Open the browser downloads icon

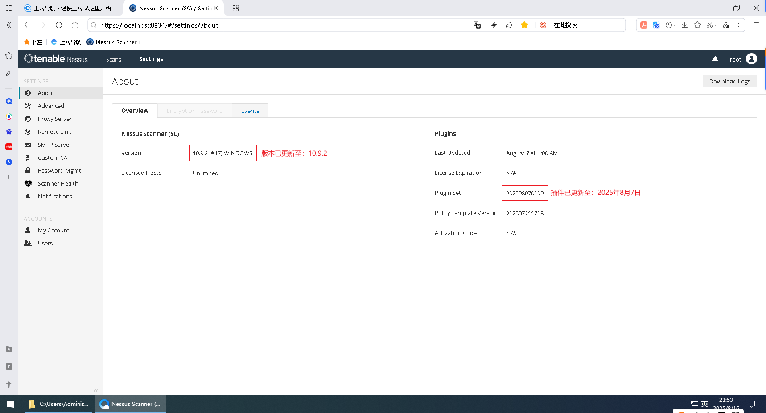[x=684, y=25]
